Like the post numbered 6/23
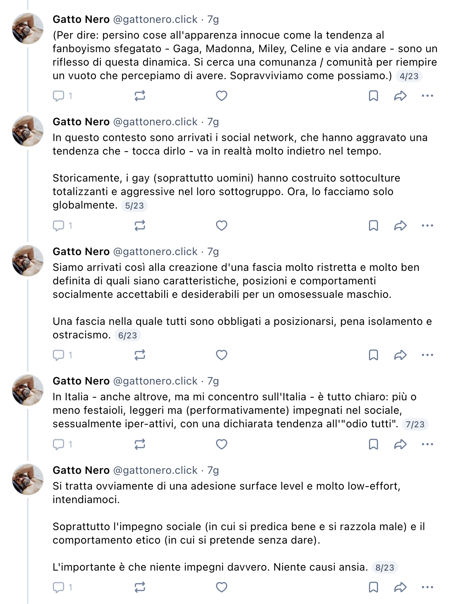Screen dimensions: 450x604 tap(222, 355)
